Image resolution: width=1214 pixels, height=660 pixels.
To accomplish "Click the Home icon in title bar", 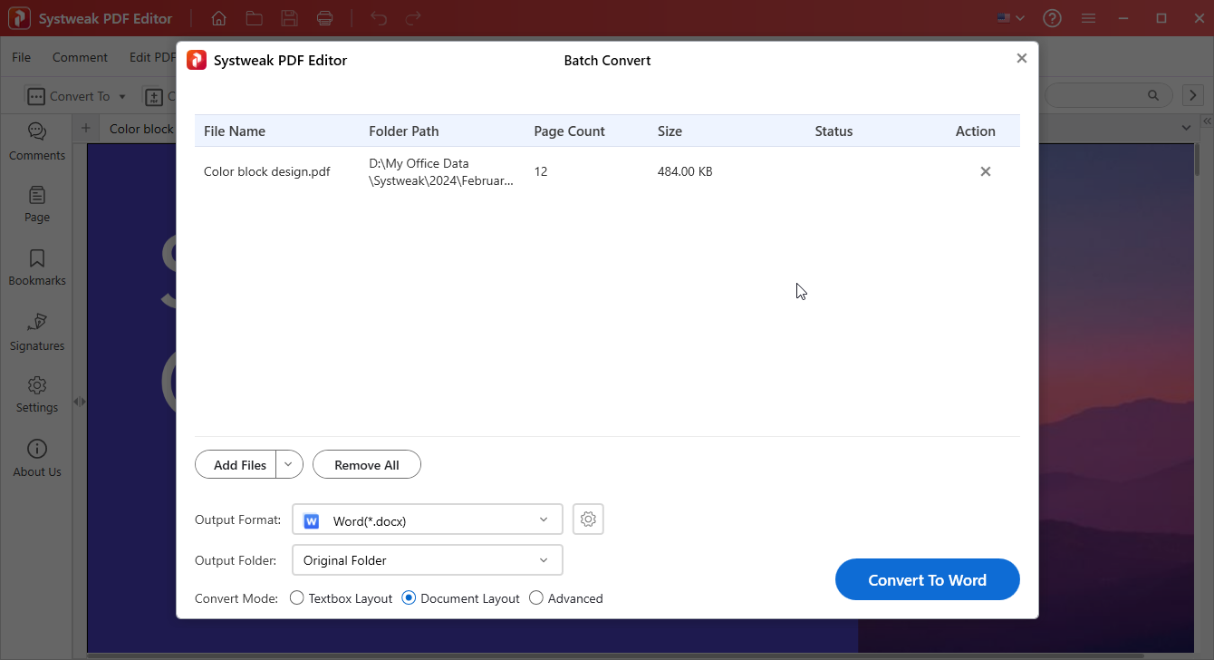I will [x=218, y=18].
